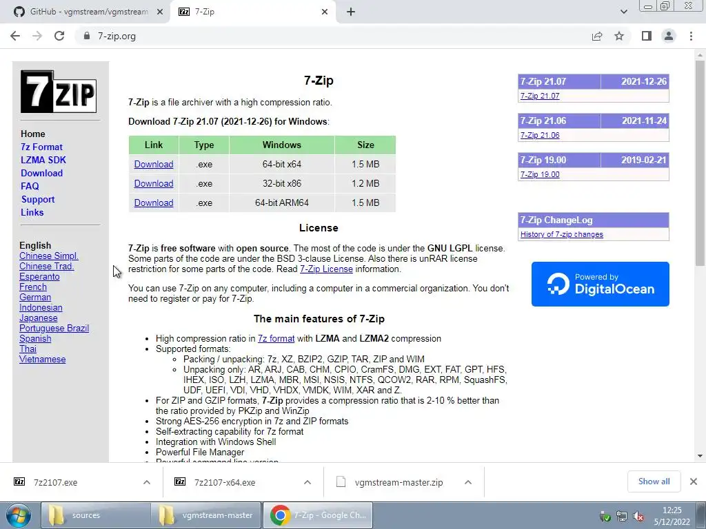Viewport: 706px width, 529px height.
Task: Share this page via share icon
Action: [x=597, y=36]
